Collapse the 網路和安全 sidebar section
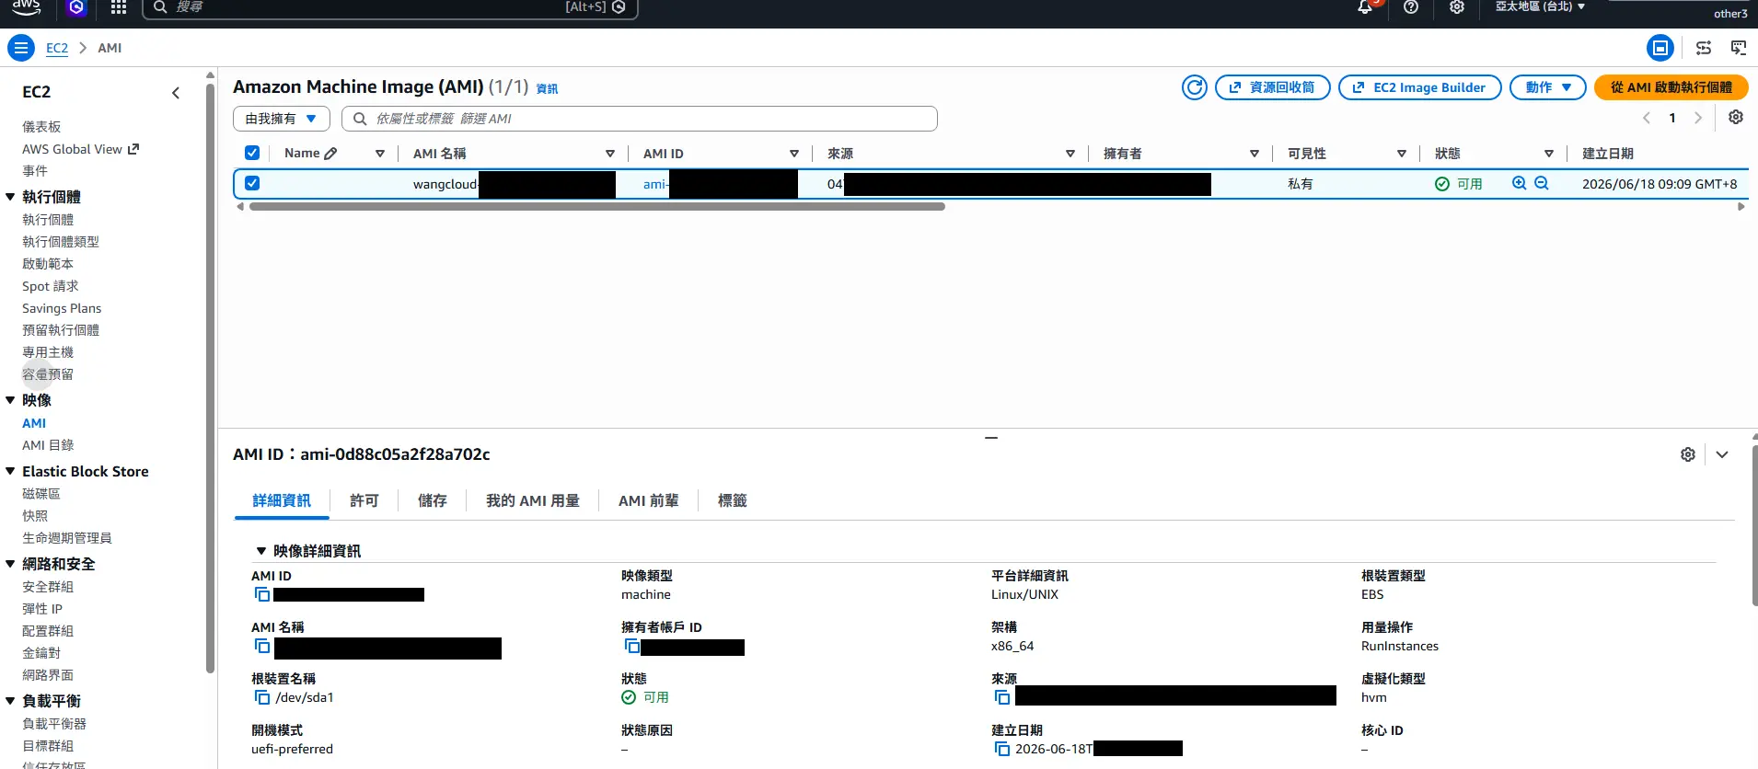 [10, 563]
